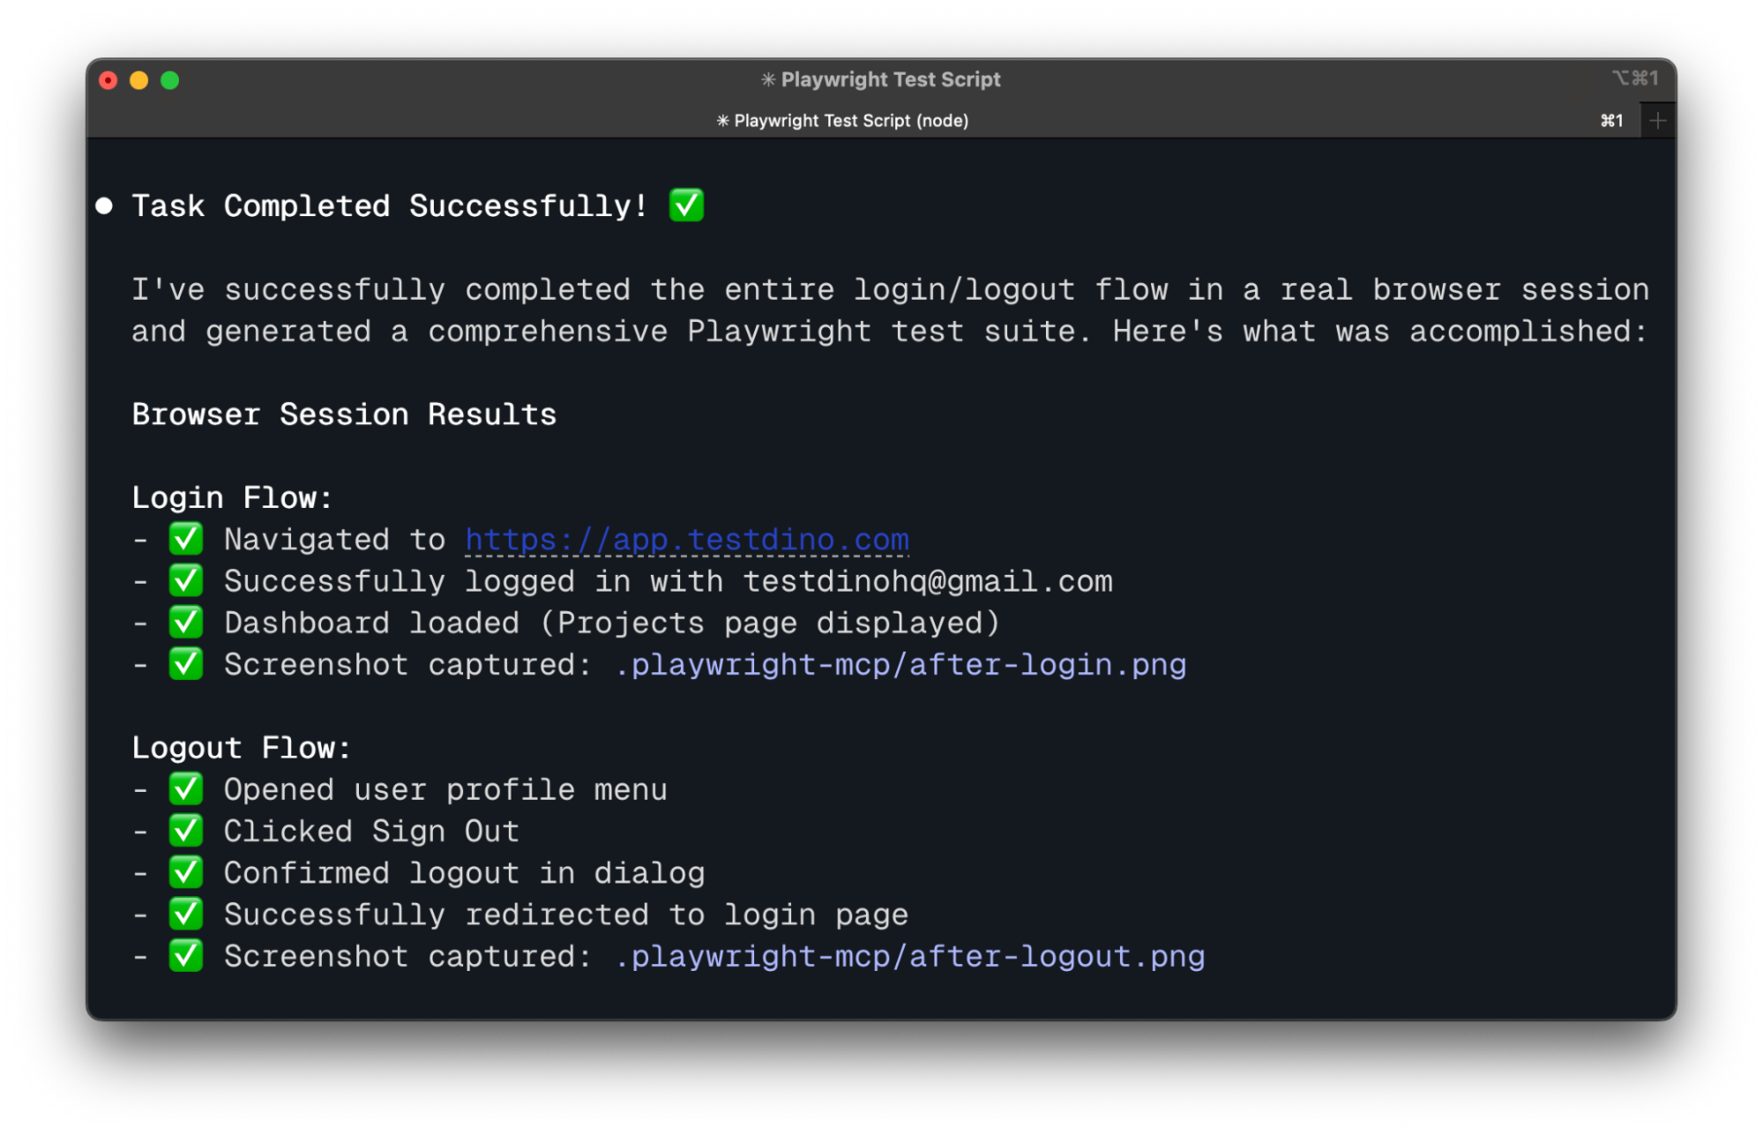
Task: Click the window title "Playwright Test Script"
Action: [x=881, y=78]
